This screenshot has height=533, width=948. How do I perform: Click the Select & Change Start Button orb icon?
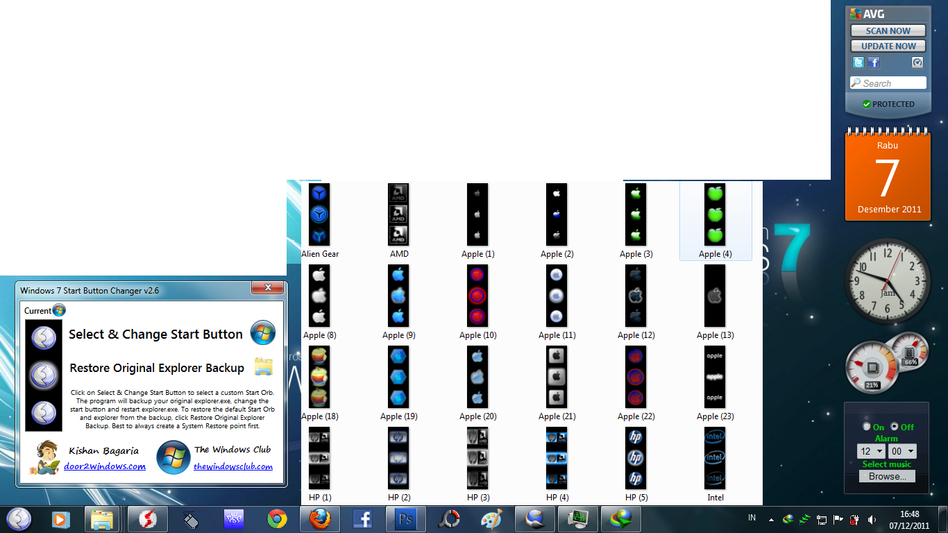[263, 333]
